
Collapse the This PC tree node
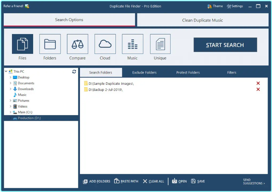6,71
